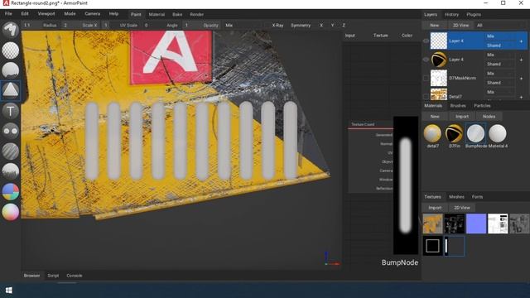Viewport: 530px width, 298px height.
Task: Select the Fill tool
Action: [11, 70]
